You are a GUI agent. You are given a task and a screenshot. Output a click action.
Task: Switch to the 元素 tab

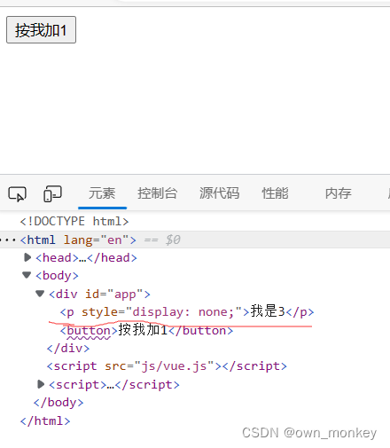102,193
